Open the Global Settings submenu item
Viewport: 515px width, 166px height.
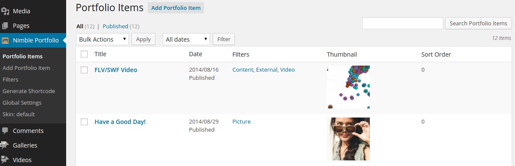(x=22, y=103)
